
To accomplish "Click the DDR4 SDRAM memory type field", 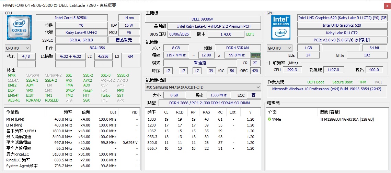I will coord(238,48).
